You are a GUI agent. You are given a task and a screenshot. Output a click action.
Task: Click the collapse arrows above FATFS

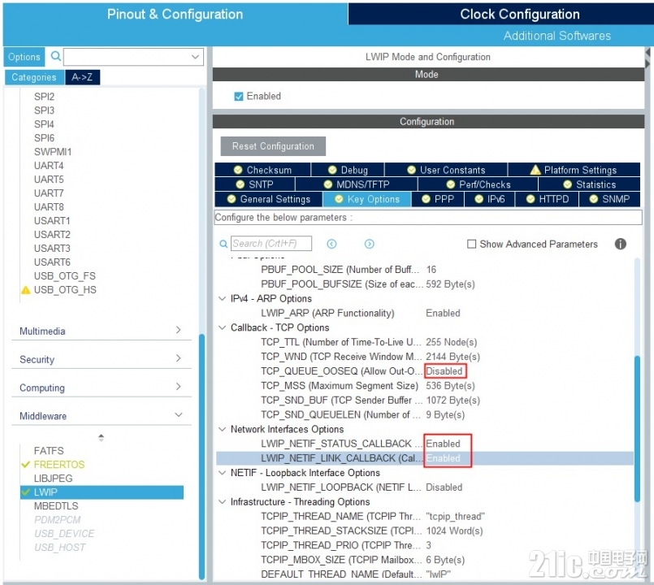point(101,437)
